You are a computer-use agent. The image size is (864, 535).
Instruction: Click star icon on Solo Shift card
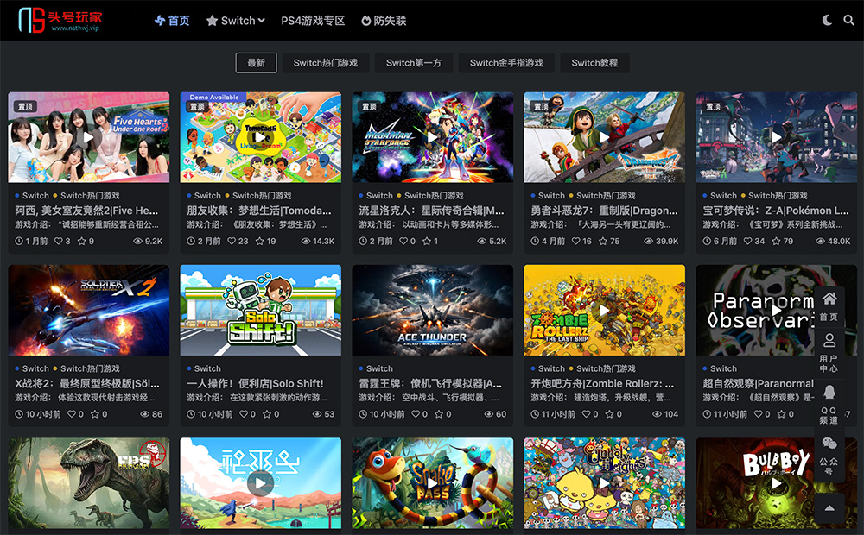[x=267, y=414]
